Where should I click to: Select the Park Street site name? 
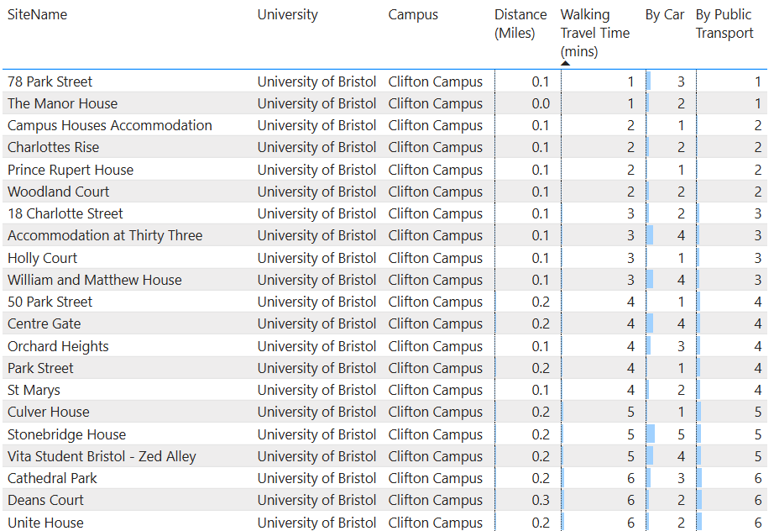tap(40, 368)
